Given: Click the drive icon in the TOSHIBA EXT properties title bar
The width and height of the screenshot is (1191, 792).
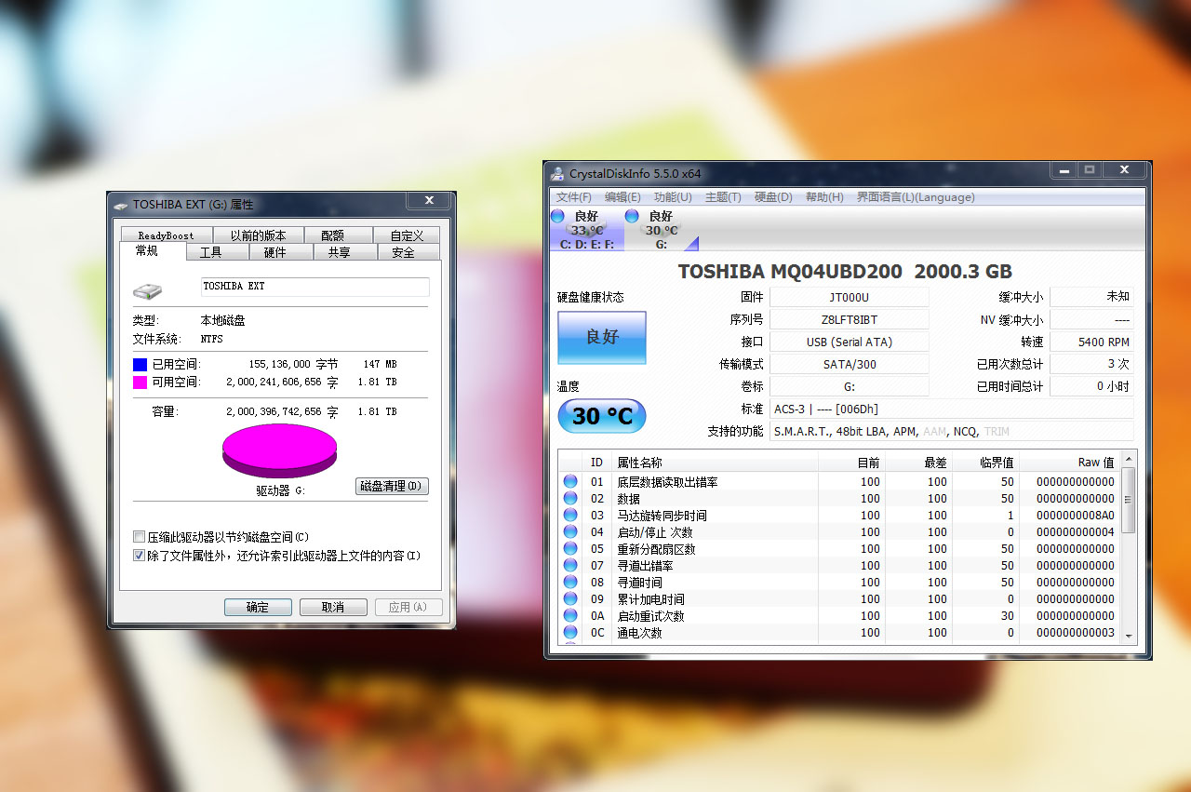Looking at the screenshot, I should 121,204.
